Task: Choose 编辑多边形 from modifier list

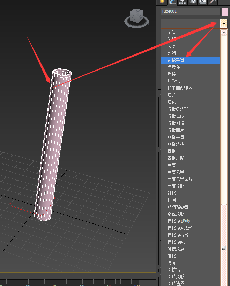Action: point(178,109)
